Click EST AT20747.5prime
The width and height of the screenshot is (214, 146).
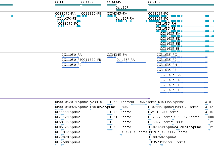(x=189, y=127)
